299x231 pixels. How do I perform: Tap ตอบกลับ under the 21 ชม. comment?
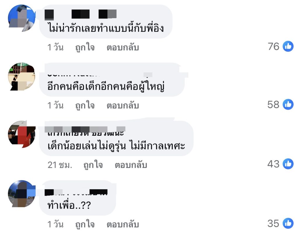tap(131, 165)
